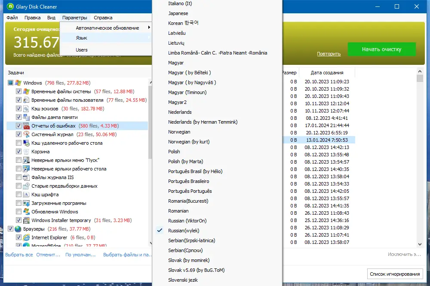Select Russian (ViktorOn) language

tap(187, 221)
